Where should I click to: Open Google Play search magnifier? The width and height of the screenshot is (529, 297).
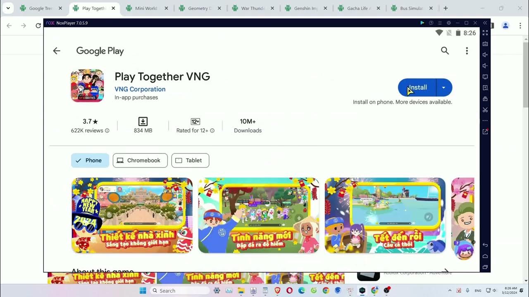pyautogui.click(x=445, y=51)
